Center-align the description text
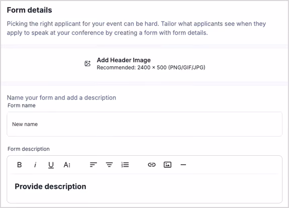 point(109,164)
